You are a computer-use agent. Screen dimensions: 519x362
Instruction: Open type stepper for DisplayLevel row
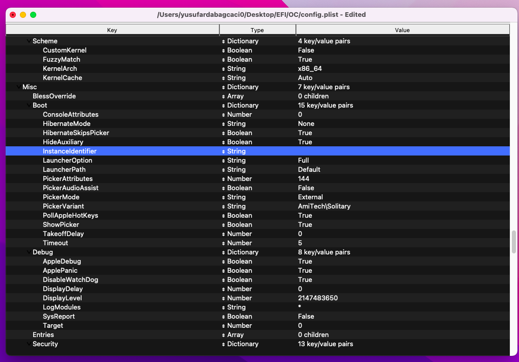tap(224, 298)
